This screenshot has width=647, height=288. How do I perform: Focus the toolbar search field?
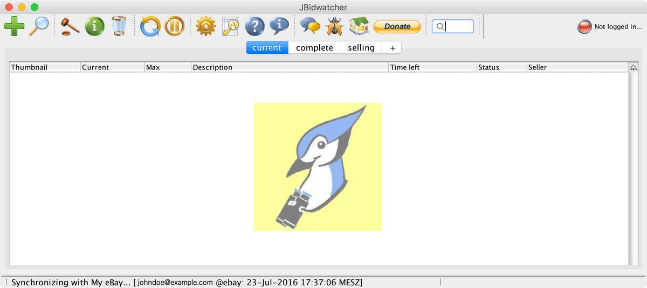tap(453, 26)
